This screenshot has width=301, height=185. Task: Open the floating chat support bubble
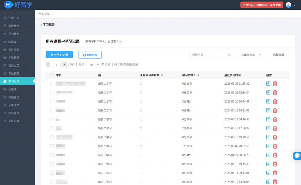(297, 156)
